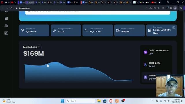Reload the brisescan.com page
The height and width of the screenshot is (104, 185).
coord(11,8)
